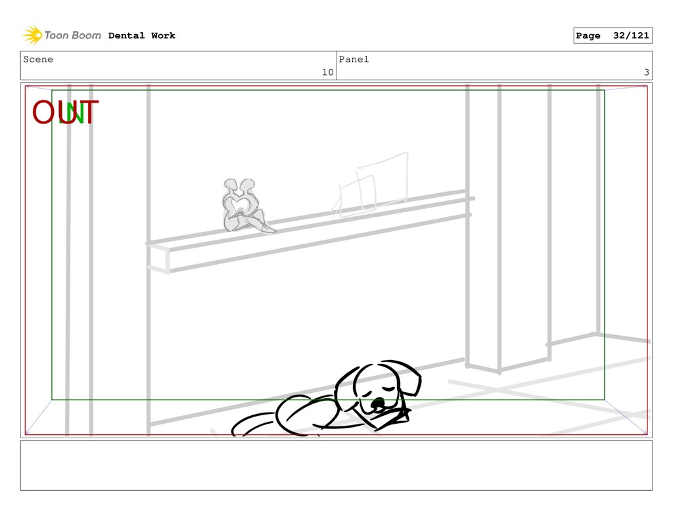Click the sleeping dog drawing
The image size is (673, 521).
point(326,399)
